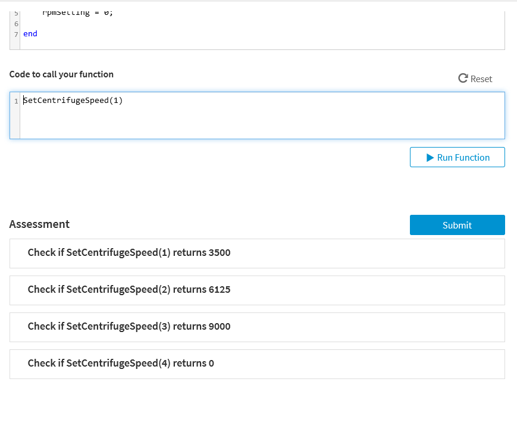Screen dimensions: 517x435
Task: Click line 1 number in the call editor
Action: point(15,100)
